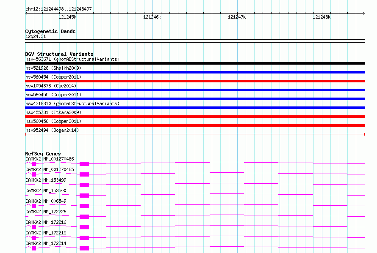Open the CAMKK2|NM_153500 transcript label
Screen dimensions: 377x253
[46, 190]
